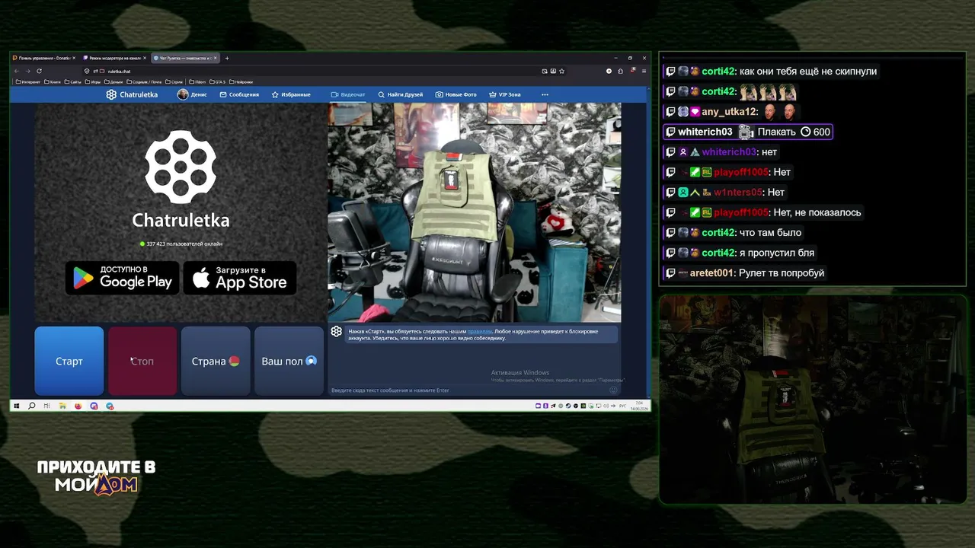This screenshot has width=975, height=548.
Task: Open the Windows Start menu
Action: point(17,406)
